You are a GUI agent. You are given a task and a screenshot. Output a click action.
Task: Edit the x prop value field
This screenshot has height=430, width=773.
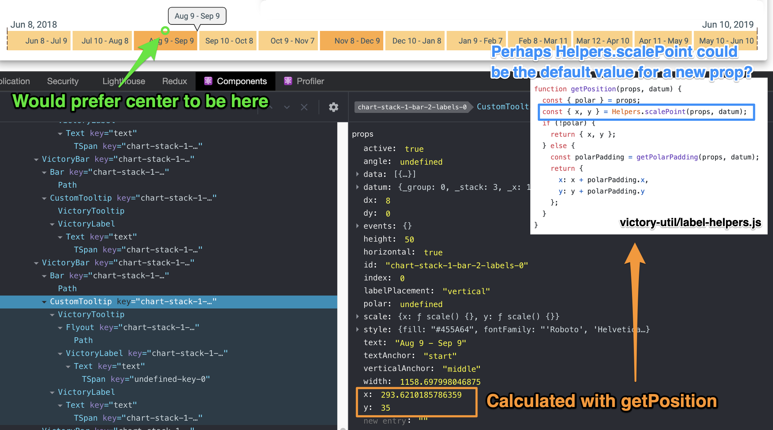click(x=421, y=395)
